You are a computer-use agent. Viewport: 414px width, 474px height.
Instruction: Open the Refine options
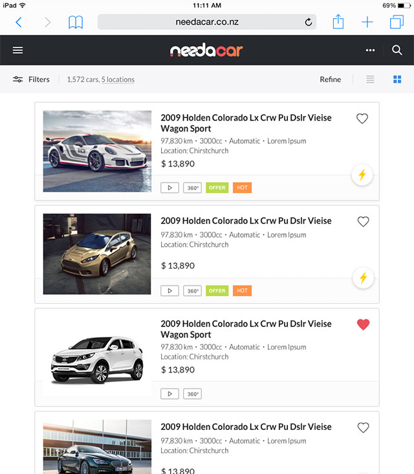330,80
